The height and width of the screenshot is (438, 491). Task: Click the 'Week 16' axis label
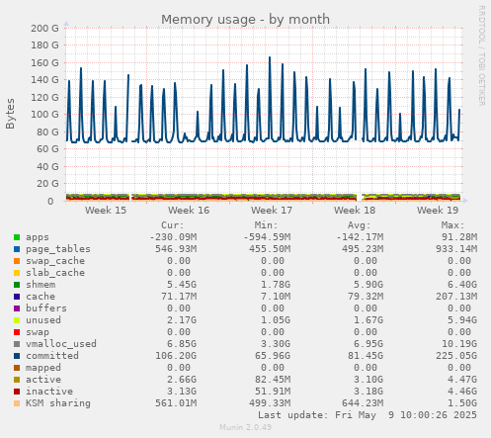[189, 211]
